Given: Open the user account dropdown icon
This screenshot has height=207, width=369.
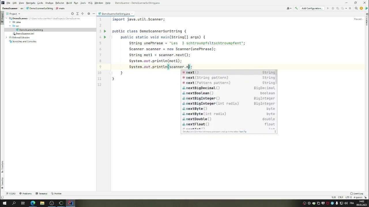Looking at the screenshot, I should pos(289,8).
